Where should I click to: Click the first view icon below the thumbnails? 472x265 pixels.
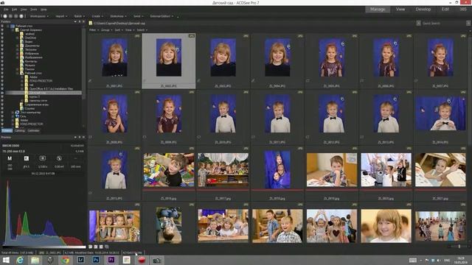(x=90, y=247)
